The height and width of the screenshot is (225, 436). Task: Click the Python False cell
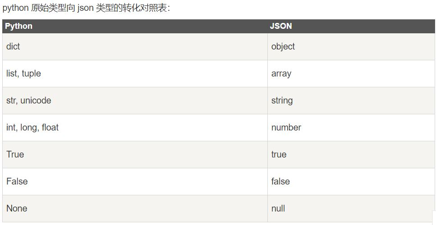[x=135, y=181]
